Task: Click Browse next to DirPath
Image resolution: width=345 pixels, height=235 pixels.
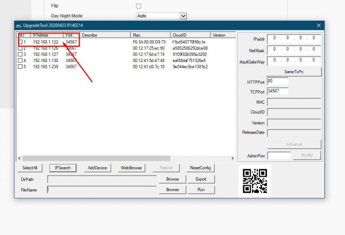Action: (172, 179)
